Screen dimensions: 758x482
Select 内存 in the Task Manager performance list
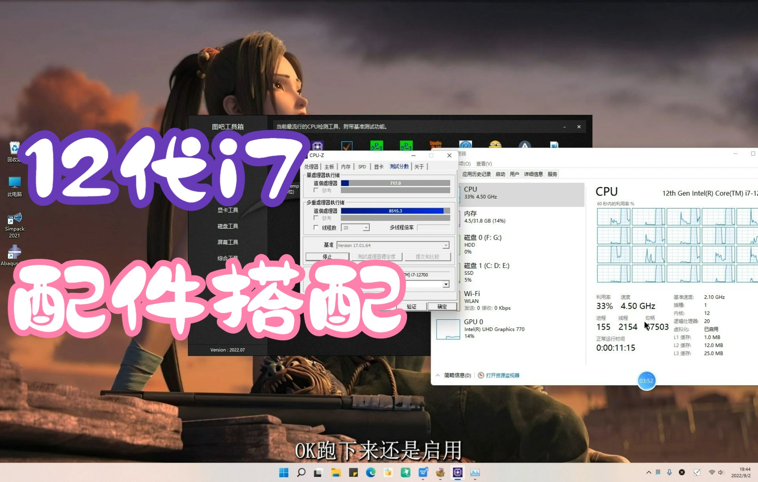click(x=521, y=217)
